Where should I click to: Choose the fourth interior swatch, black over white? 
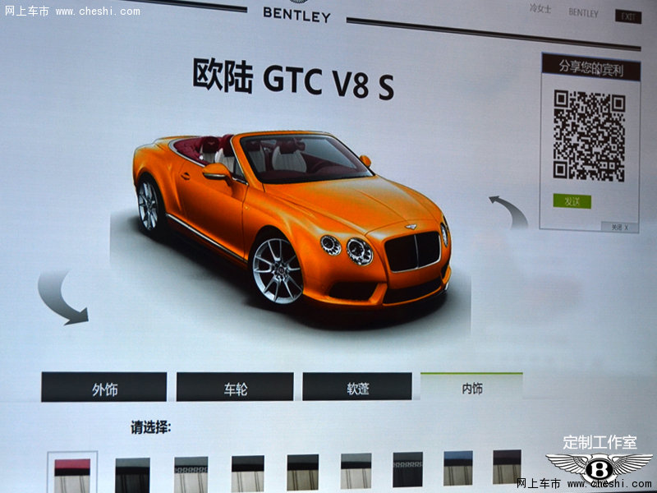click(248, 474)
